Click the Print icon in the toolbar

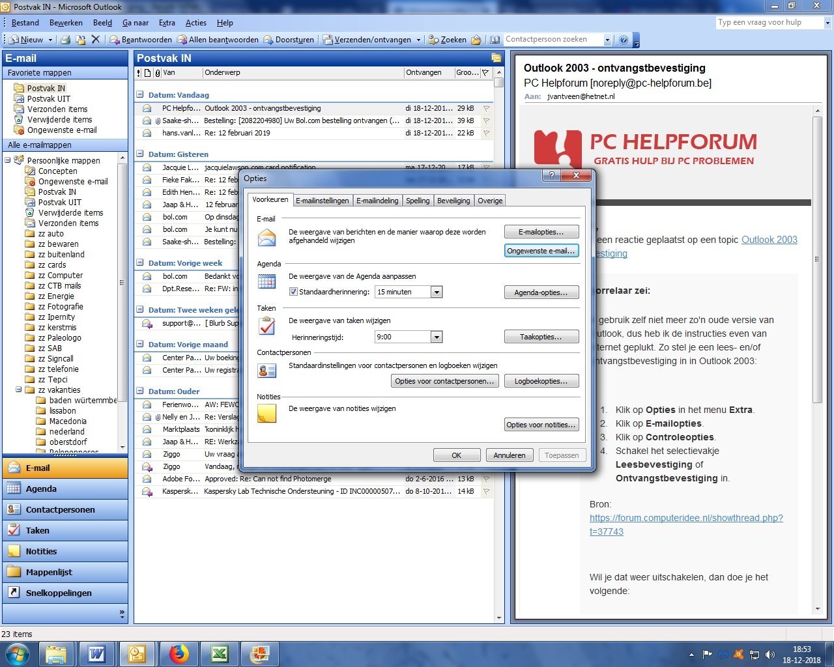(65, 40)
